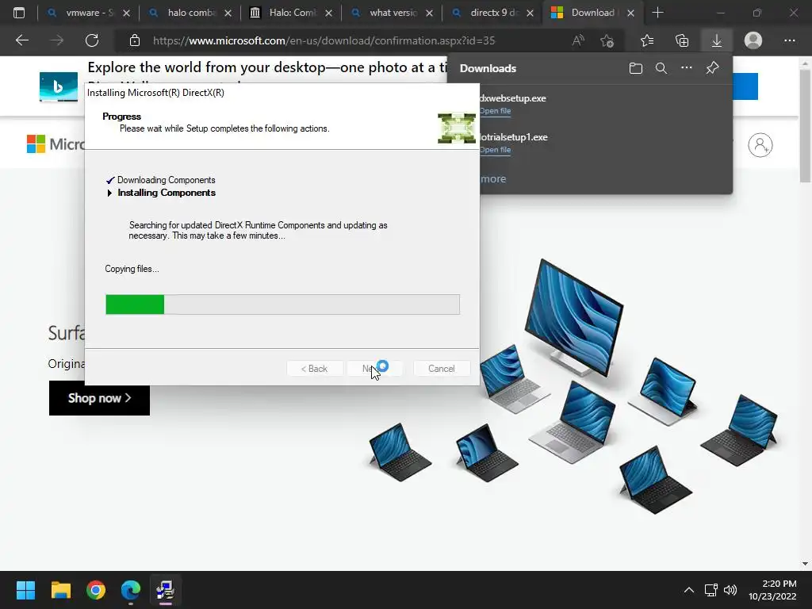Open Read aloud icon in address bar
The height and width of the screenshot is (609, 812).
pos(578,40)
